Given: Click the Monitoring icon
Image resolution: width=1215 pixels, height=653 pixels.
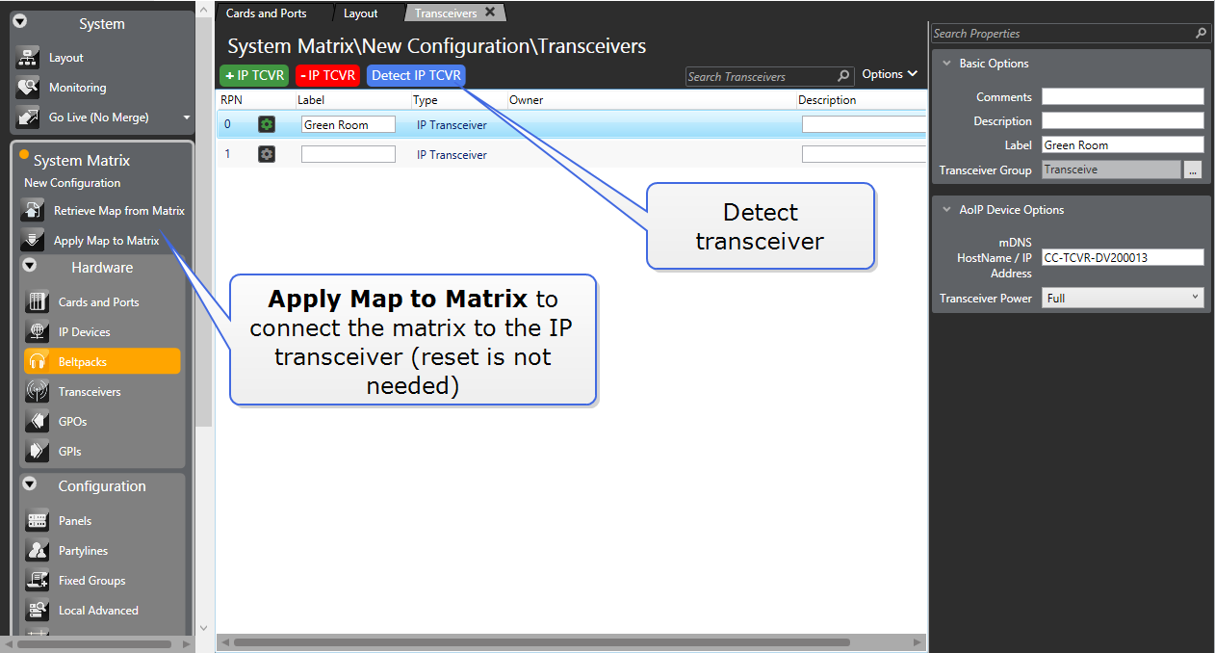Looking at the screenshot, I should coord(29,88).
